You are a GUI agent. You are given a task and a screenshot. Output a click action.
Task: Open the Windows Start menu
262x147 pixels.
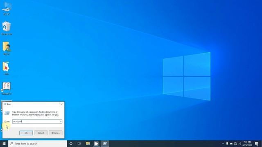coord(4,143)
